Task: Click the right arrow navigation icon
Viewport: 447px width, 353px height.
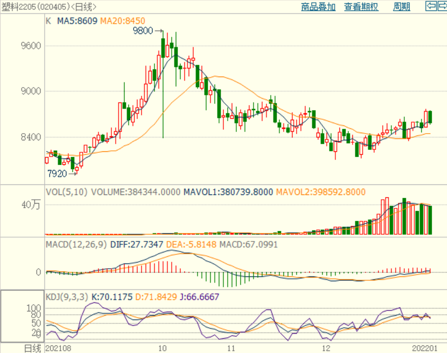Action: (x=442, y=6)
